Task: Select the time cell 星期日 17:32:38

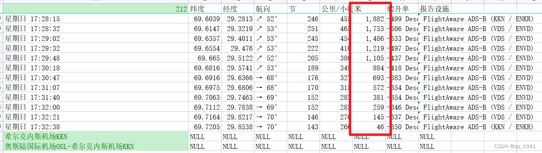Action: [96, 127]
